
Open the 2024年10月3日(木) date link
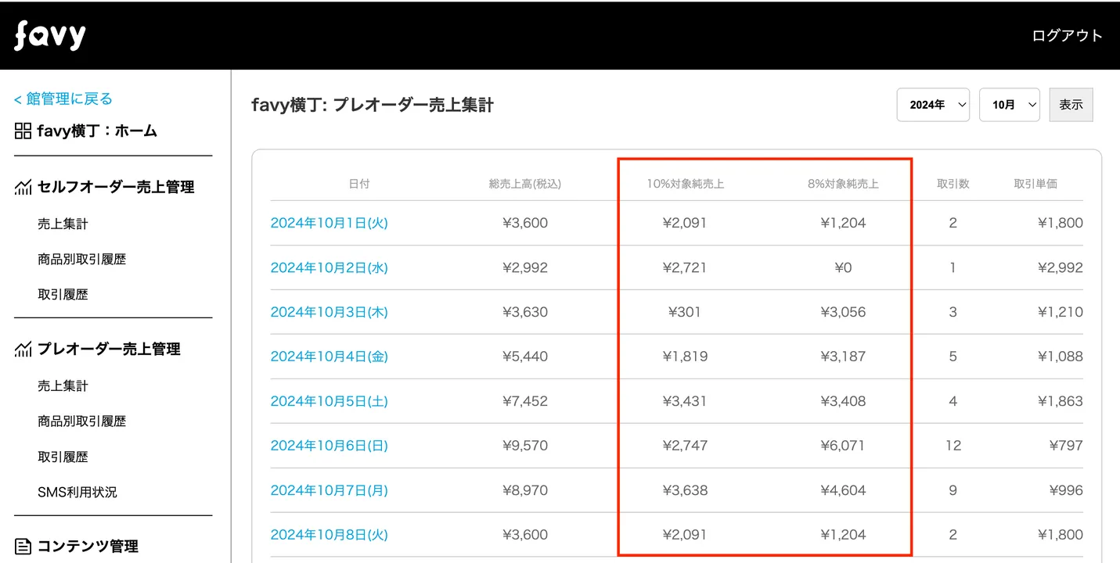(x=330, y=312)
